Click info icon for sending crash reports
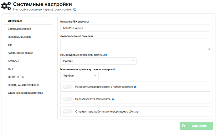The width and height of the screenshot is (216, 137). tap(137, 111)
